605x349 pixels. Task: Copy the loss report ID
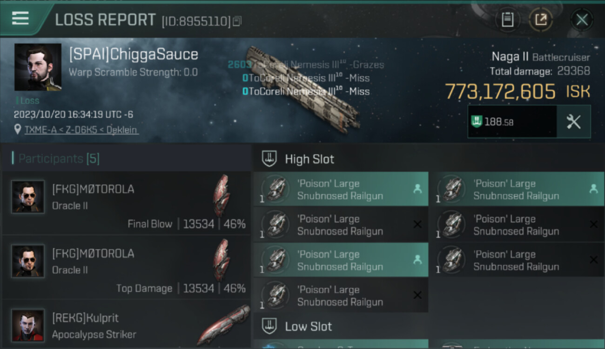point(237,21)
